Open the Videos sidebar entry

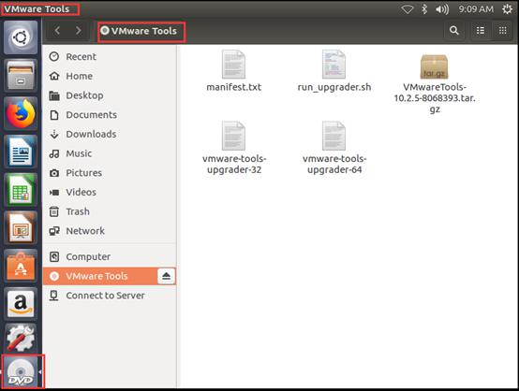[x=110, y=192]
